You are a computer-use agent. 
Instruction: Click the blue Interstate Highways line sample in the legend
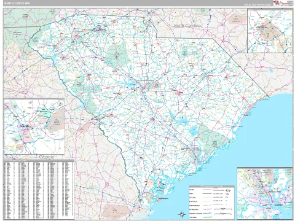(x=207, y=213)
